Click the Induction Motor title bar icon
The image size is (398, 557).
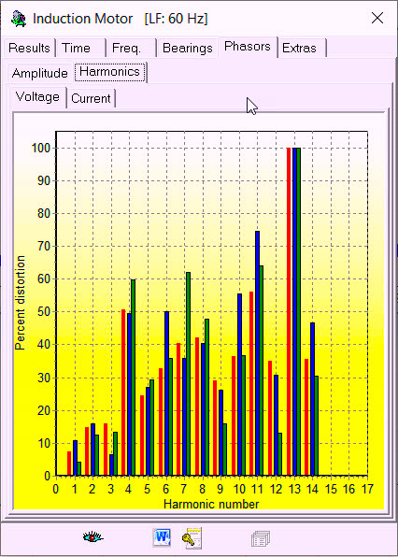coord(19,19)
